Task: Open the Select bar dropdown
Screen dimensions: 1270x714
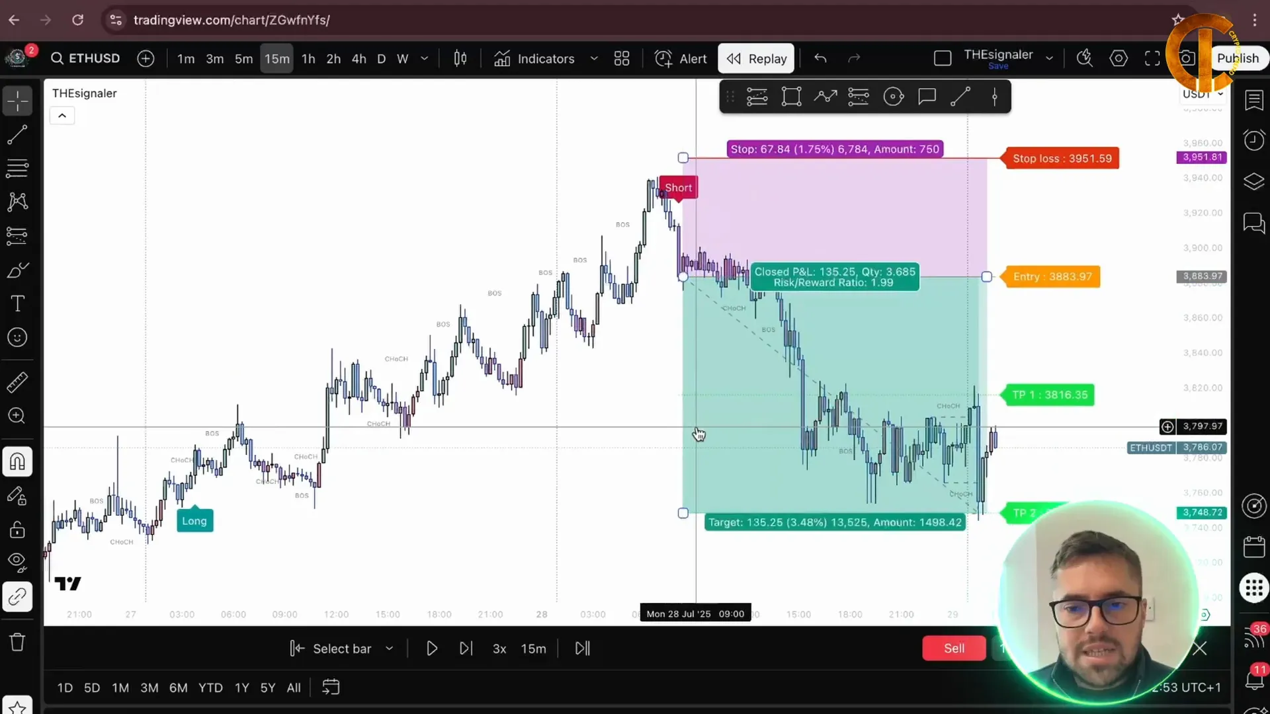Action: tap(342, 649)
